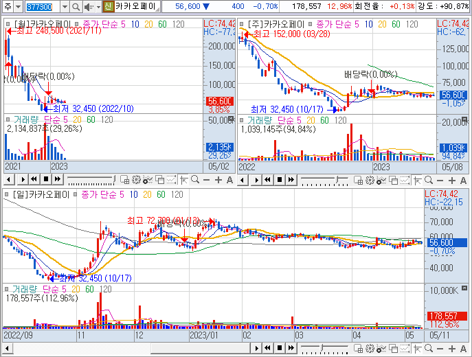The width and height of the screenshot is (472, 357).
Task: Select crosshair cursor tool in monthly chart toolbar
Action: [184, 180]
